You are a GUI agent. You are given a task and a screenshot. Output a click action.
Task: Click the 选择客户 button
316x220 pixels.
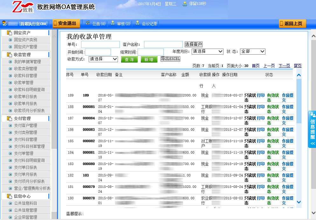tap(194, 44)
